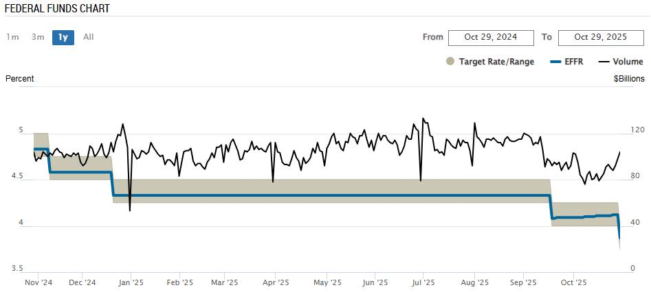Click the Oct '25 x-axis marker
651x292 pixels.
pyautogui.click(x=573, y=282)
